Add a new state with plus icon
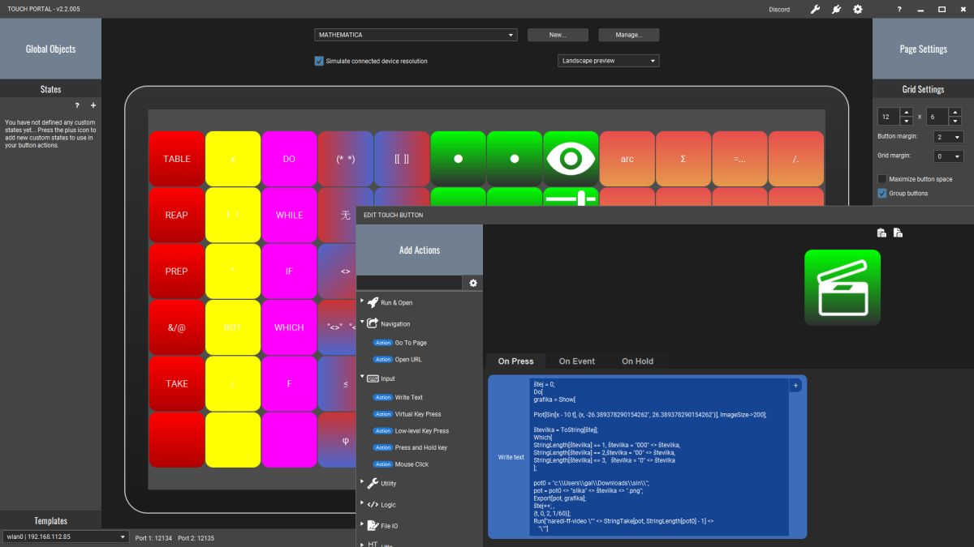974x547 pixels. click(93, 105)
